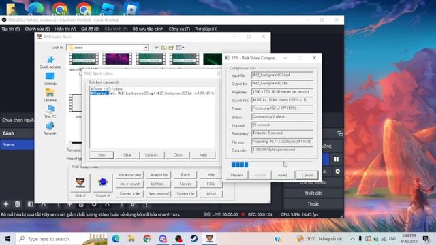The height and width of the screenshot is (245, 436).
Task: Open Libraries location in RAD sidebar
Action: 50,95
